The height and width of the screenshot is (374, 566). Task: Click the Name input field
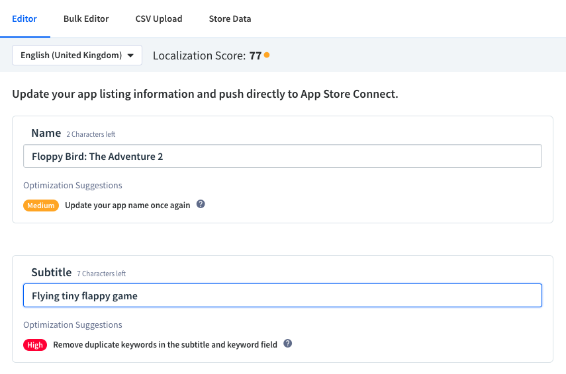[283, 156]
